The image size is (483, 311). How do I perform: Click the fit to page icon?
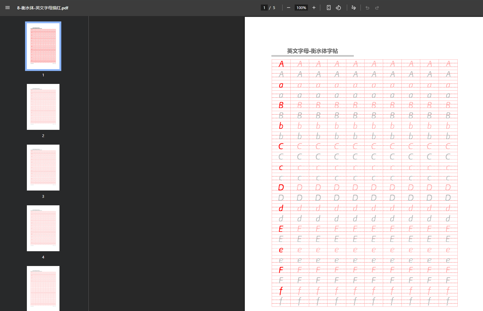coord(329,8)
